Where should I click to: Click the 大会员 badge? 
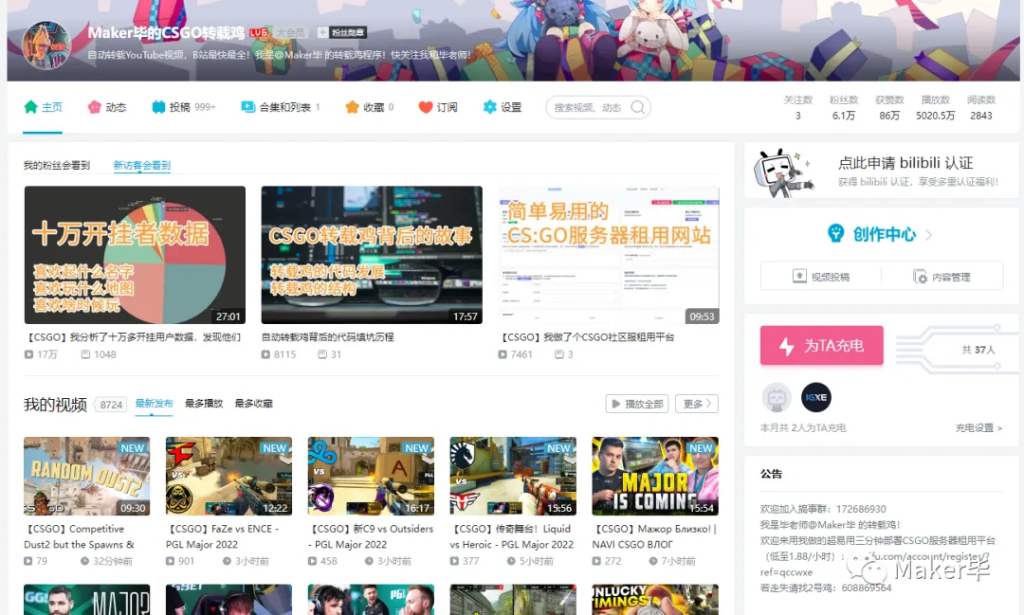point(290,32)
